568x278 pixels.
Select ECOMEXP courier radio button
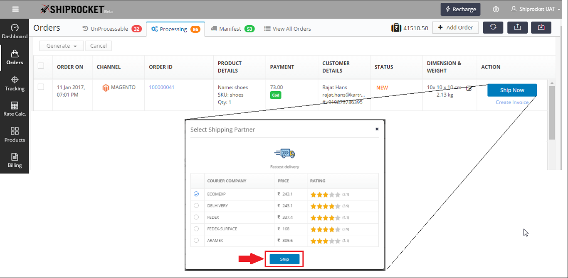pos(196,194)
